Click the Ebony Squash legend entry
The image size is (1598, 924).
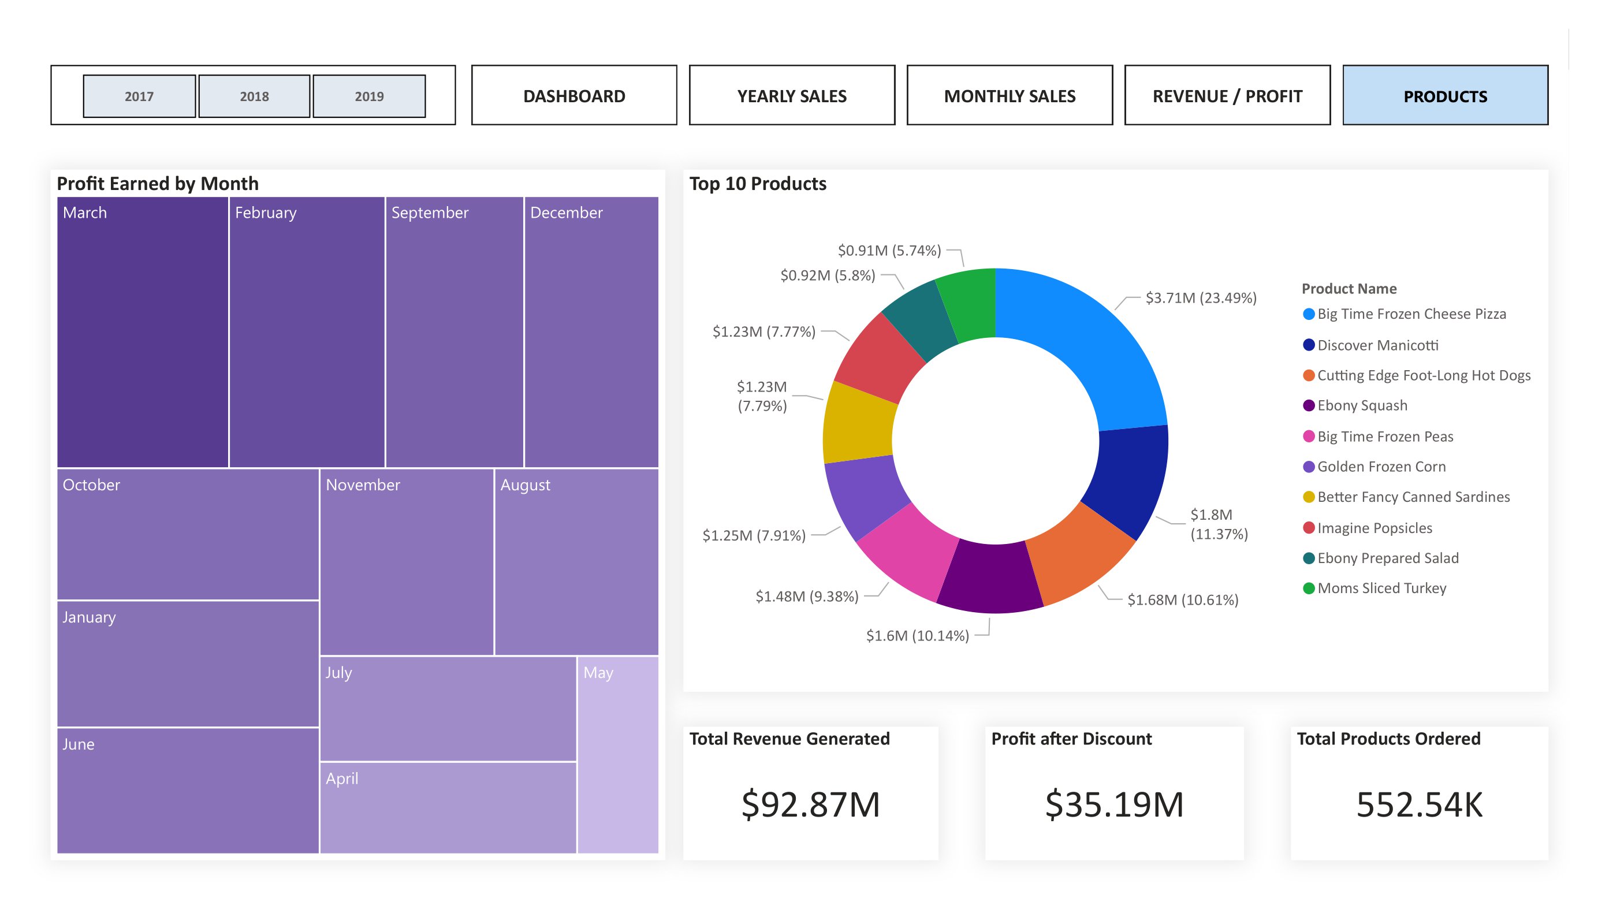click(1361, 406)
